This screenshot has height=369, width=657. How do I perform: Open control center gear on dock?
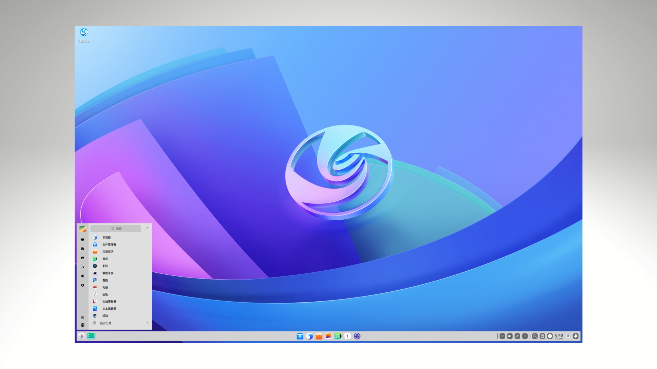click(x=357, y=336)
